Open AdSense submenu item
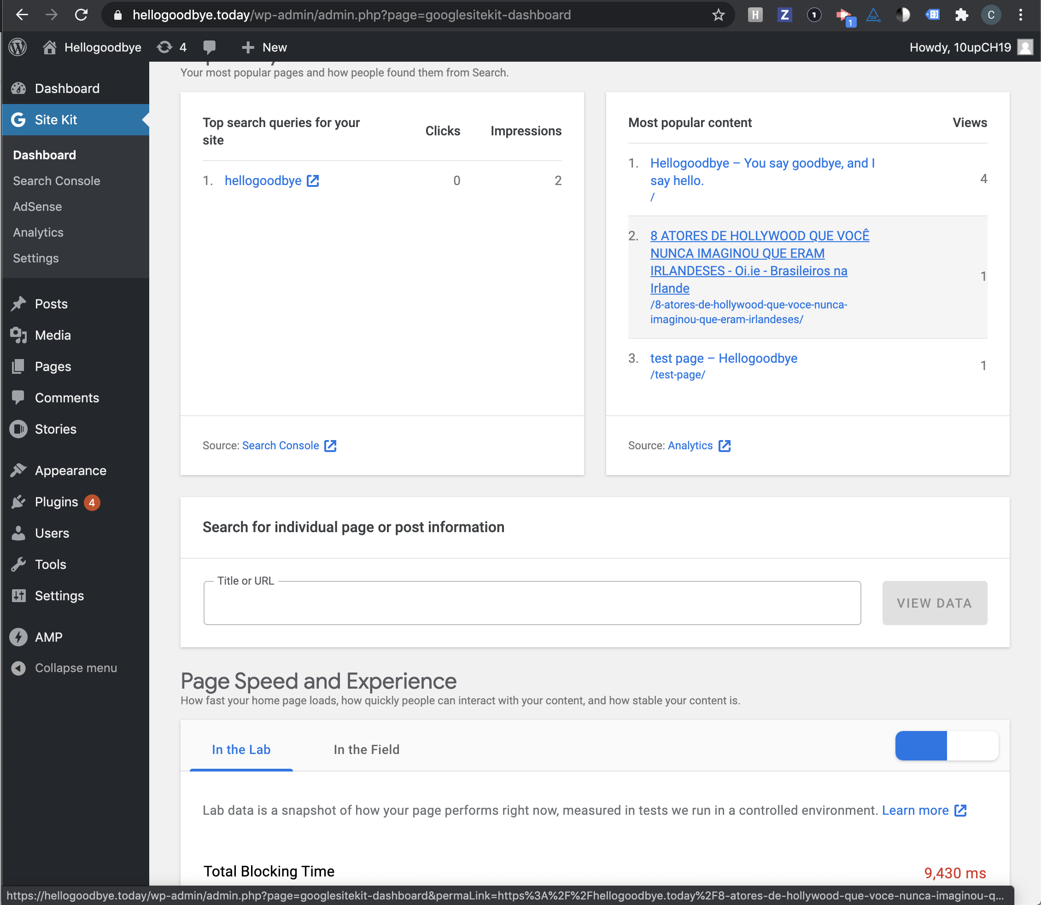The height and width of the screenshot is (905, 1041). click(37, 207)
